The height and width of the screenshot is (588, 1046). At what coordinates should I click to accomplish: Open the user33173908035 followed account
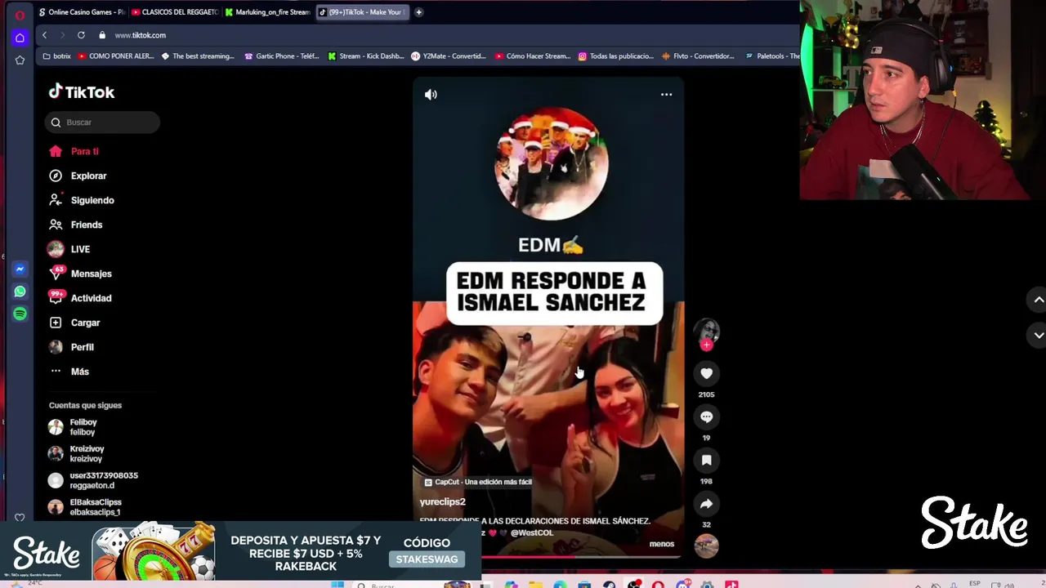[x=93, y=480]
